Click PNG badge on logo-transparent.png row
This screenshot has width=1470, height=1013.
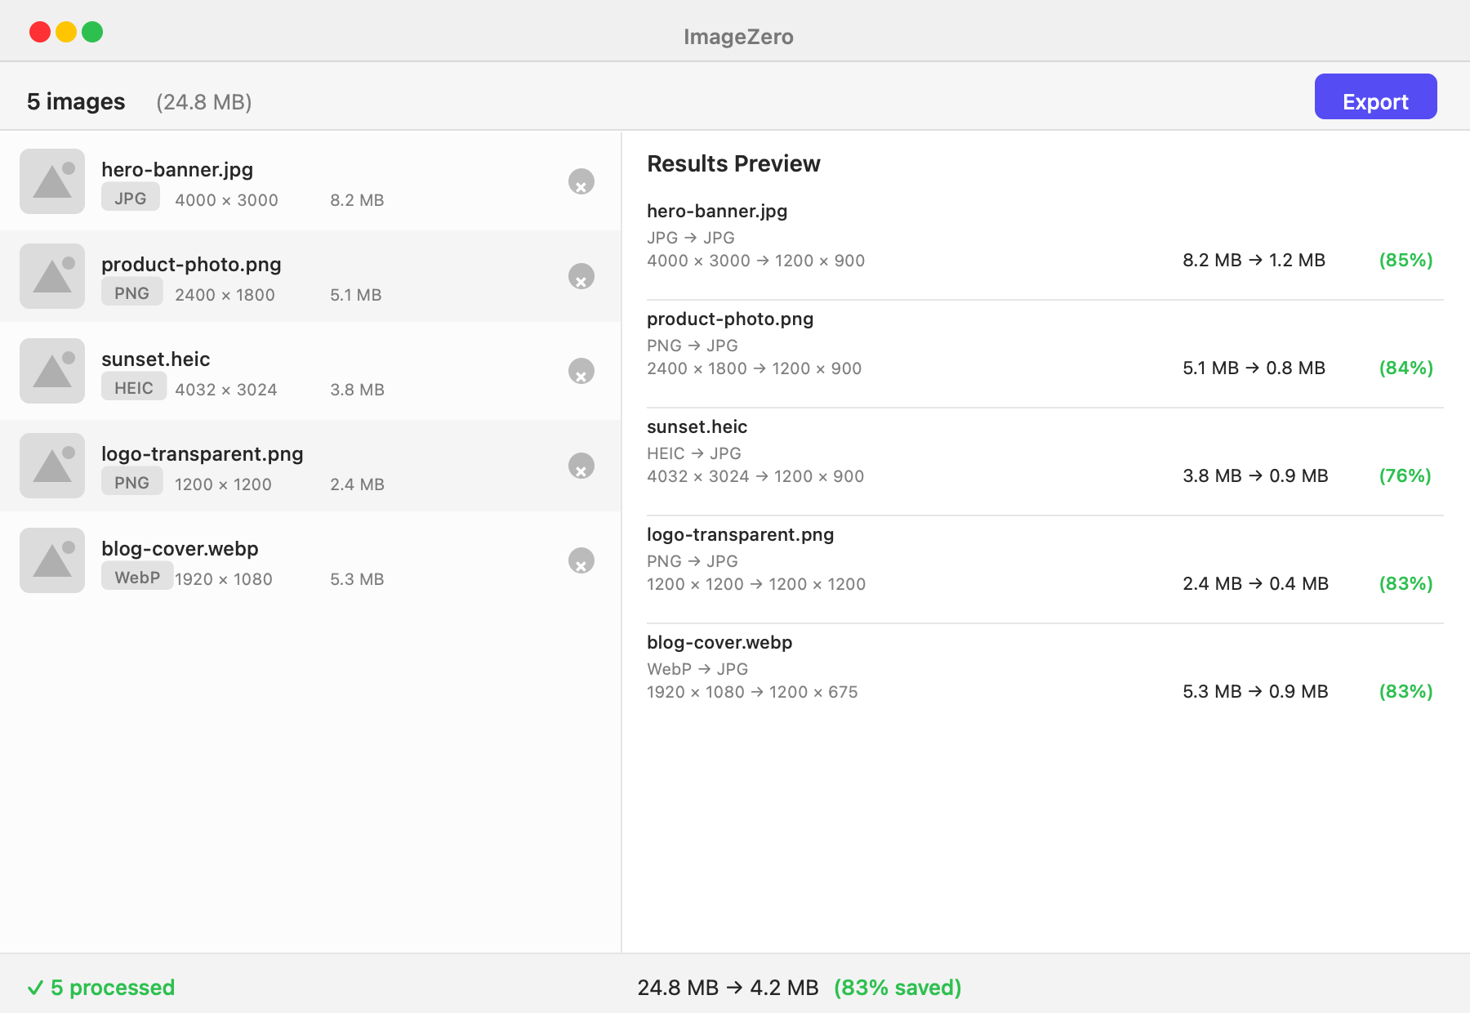click(x=131, y=482)
